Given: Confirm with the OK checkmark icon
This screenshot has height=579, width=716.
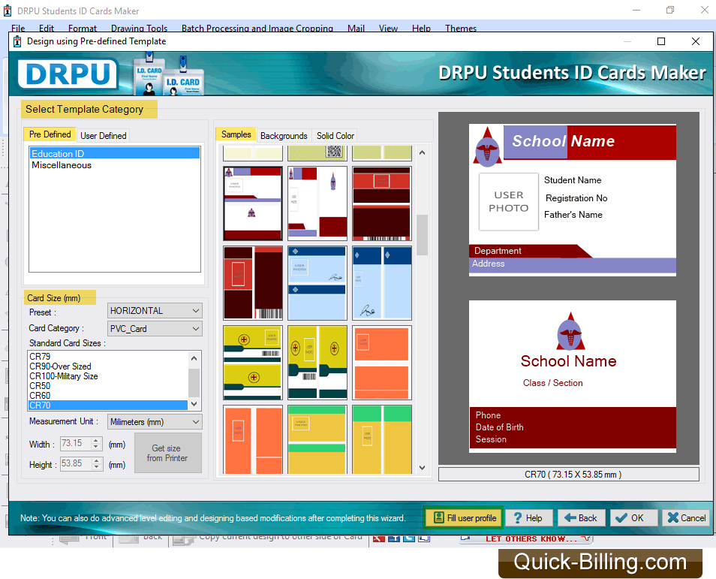Looking at the screenshot, I should point(621,517).
